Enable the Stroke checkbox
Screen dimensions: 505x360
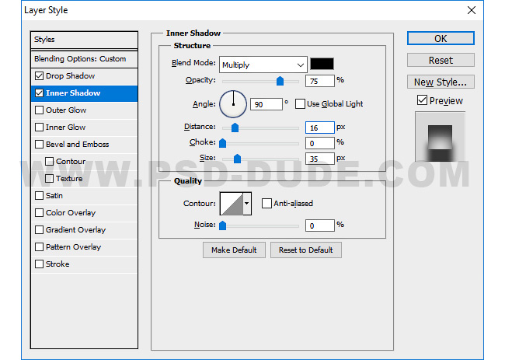click(x=40, y=264)
